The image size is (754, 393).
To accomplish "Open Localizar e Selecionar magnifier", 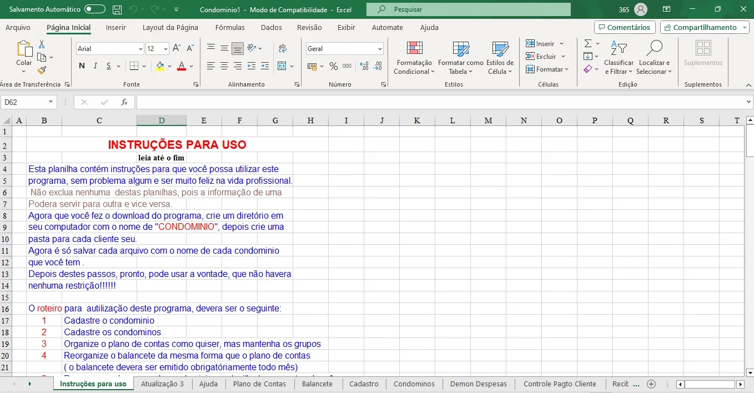I will tap(654, 58).
